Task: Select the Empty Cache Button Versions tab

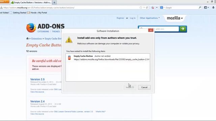Action: click(x=31, y=2)
